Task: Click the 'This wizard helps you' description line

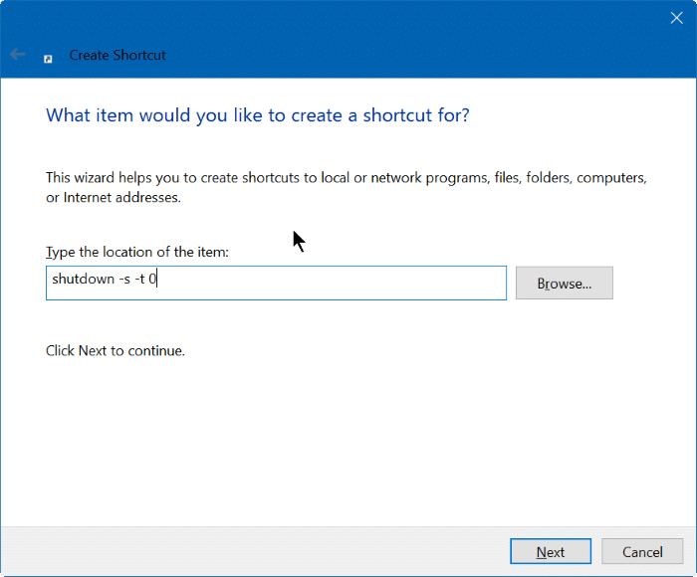Action: pos(347,178)
